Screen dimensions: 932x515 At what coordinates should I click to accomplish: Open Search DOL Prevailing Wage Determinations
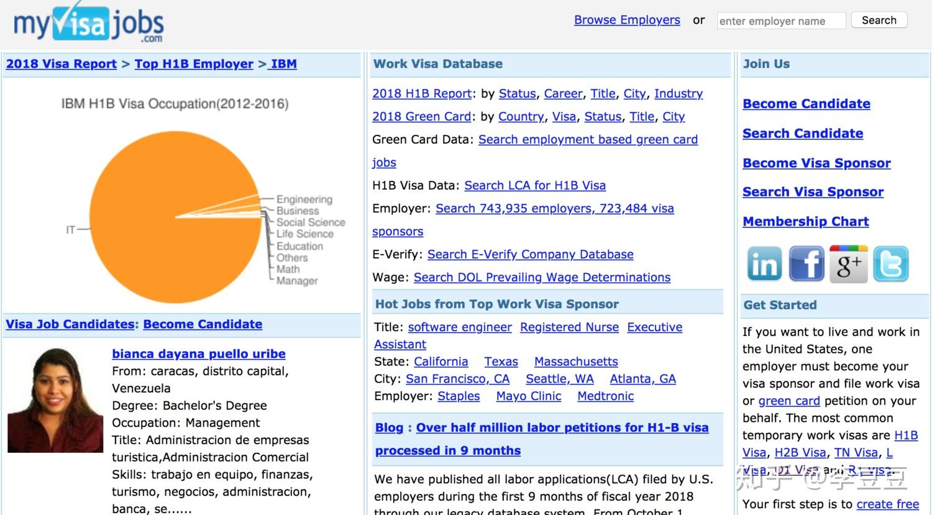pyautogui.click(x=542, y=277)
